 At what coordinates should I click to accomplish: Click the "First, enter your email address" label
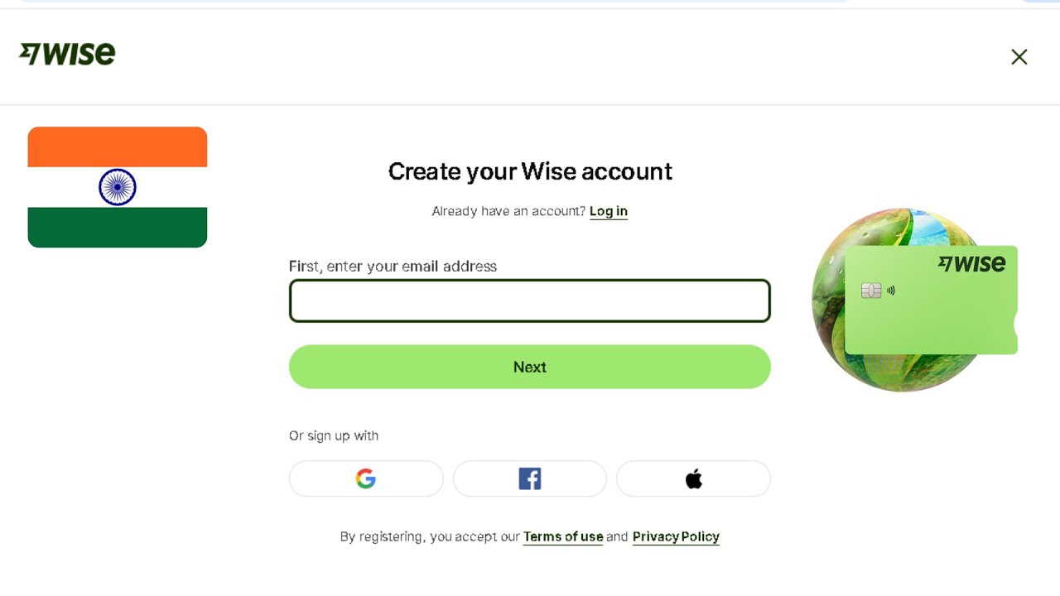(x=393, y=267)
